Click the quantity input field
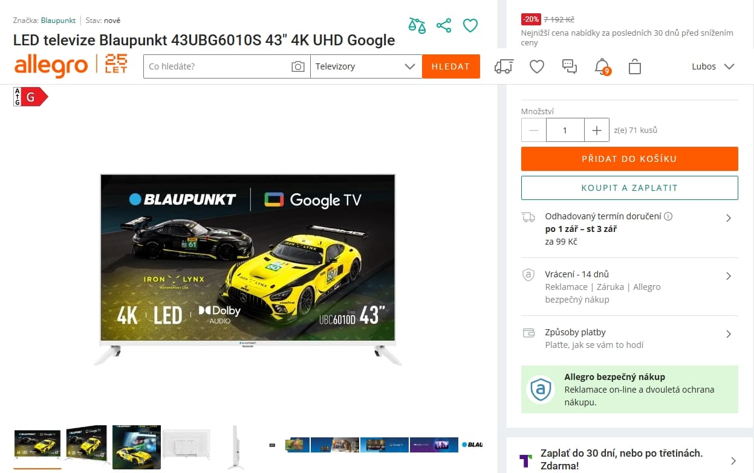The height and width of the screenshot is (473, 754). (565, 130)
